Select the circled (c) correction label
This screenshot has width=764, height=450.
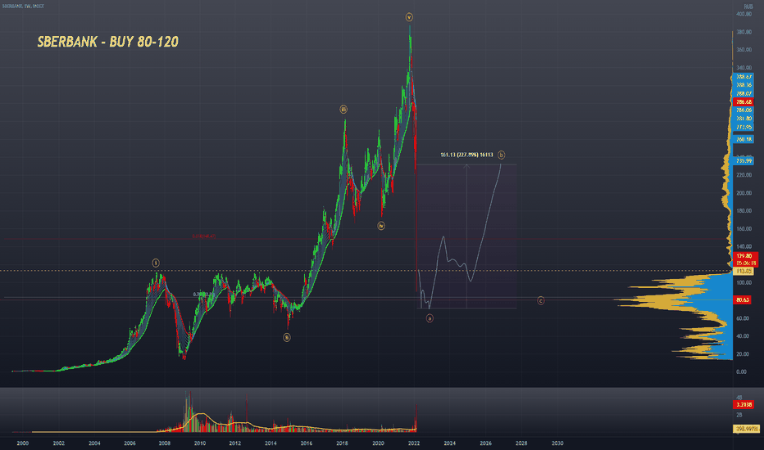click(x=541, y=300)
